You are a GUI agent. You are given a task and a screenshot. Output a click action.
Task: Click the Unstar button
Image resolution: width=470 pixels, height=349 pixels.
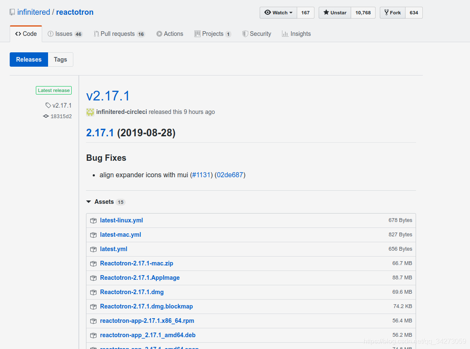click(335, 13)
